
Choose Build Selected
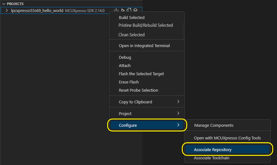147,17
